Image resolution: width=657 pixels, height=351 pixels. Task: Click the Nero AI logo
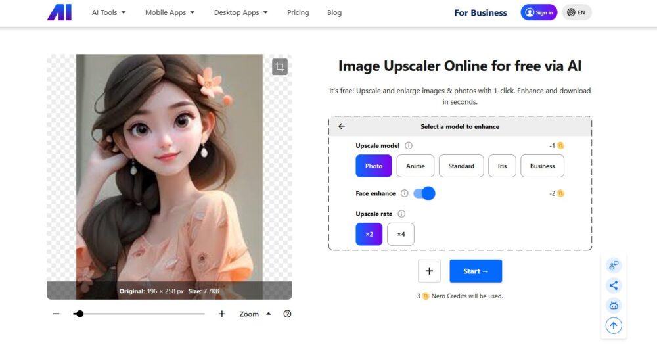[59, 12]
